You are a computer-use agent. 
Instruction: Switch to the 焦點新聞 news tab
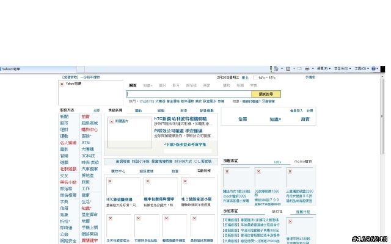click(115, 110)
